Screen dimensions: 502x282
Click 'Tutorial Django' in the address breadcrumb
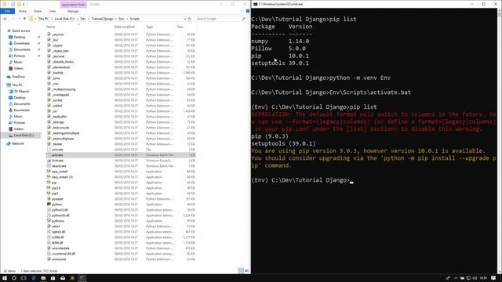(103, 19)
